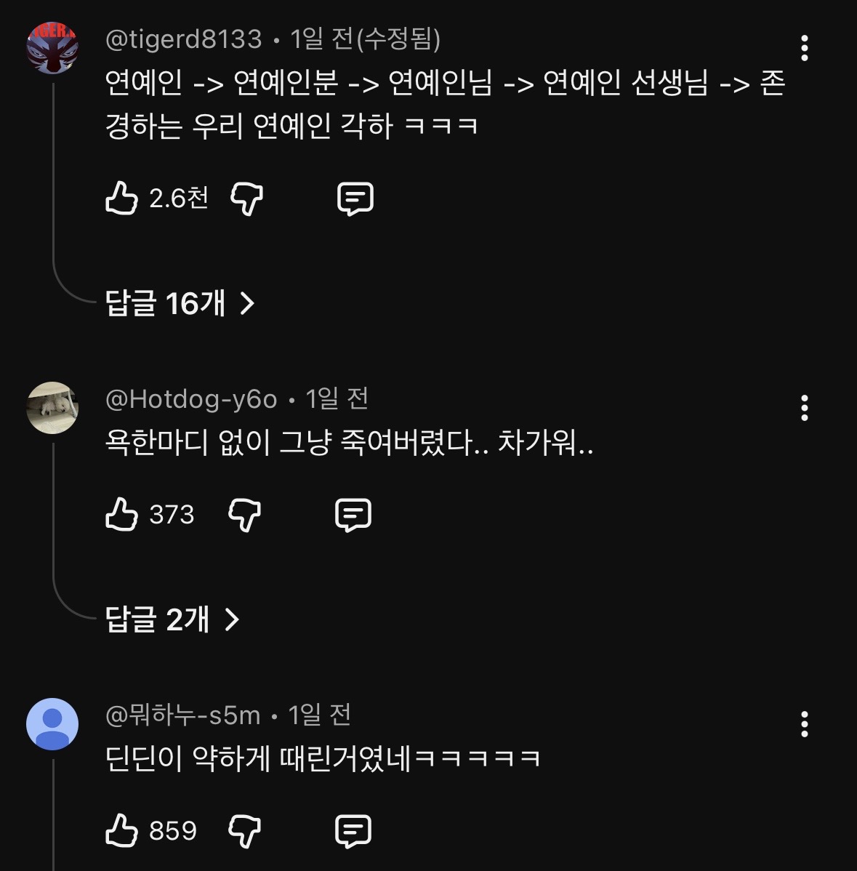Like the comment by @tigerd8133
The height and width of the screenshot is (871, 857).
click(121, 198)
